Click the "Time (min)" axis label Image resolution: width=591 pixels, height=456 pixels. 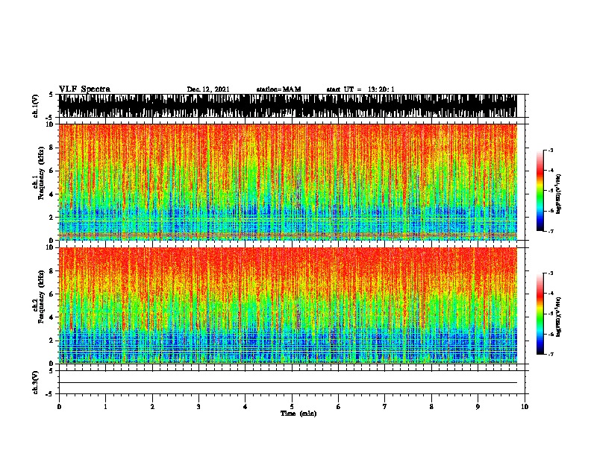tap(298, 414)
